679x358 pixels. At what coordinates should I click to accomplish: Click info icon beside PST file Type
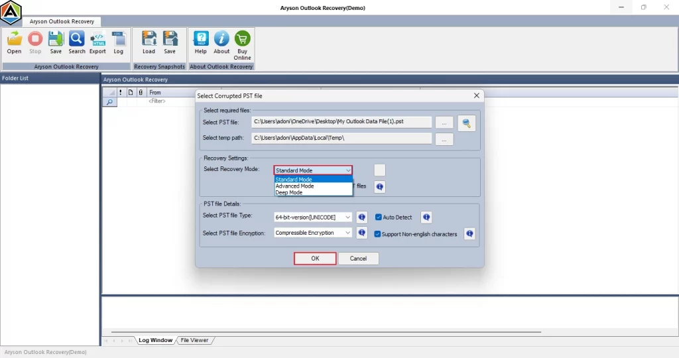click(362, 217)
